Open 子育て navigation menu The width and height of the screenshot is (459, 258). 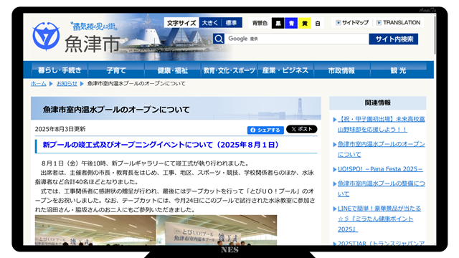pyautogui.click(x=116, y=70)
